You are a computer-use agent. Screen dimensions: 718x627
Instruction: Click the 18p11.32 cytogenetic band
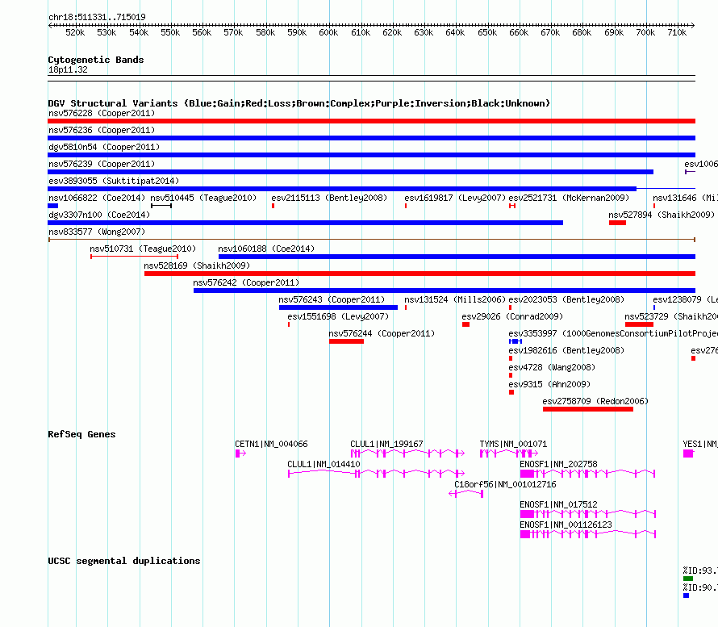pyautogui.click(x=371, y=78)
